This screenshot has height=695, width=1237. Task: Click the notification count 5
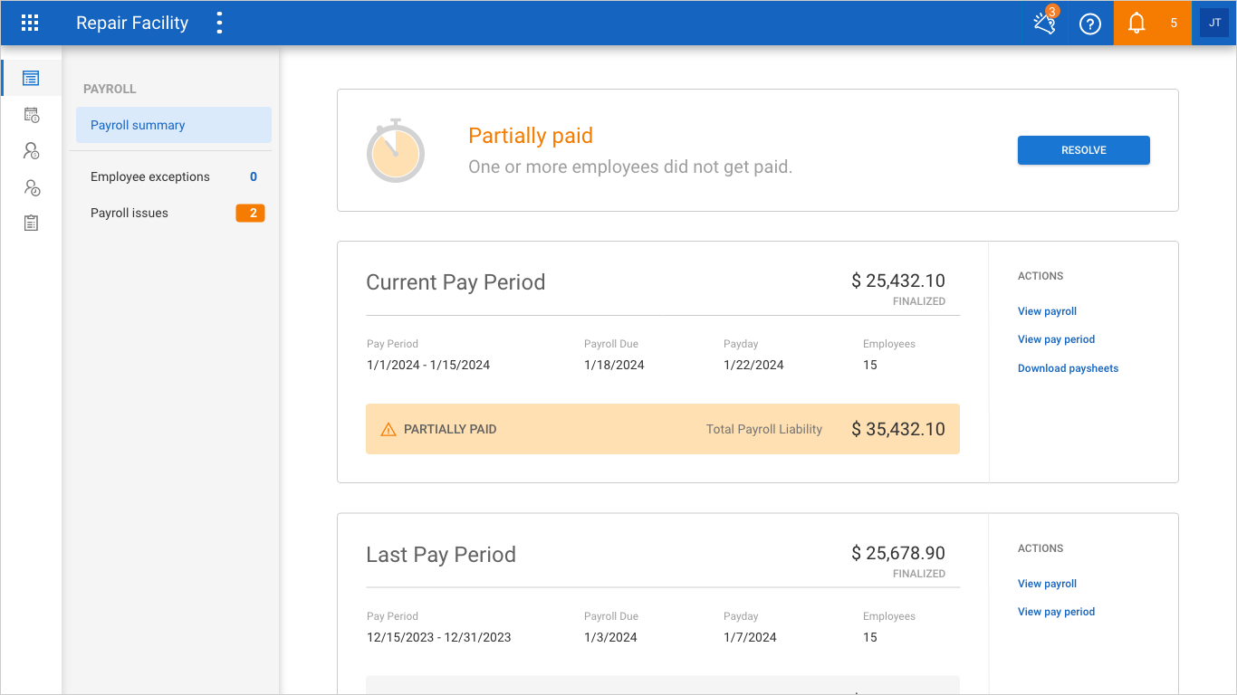tap(1174, 24)
